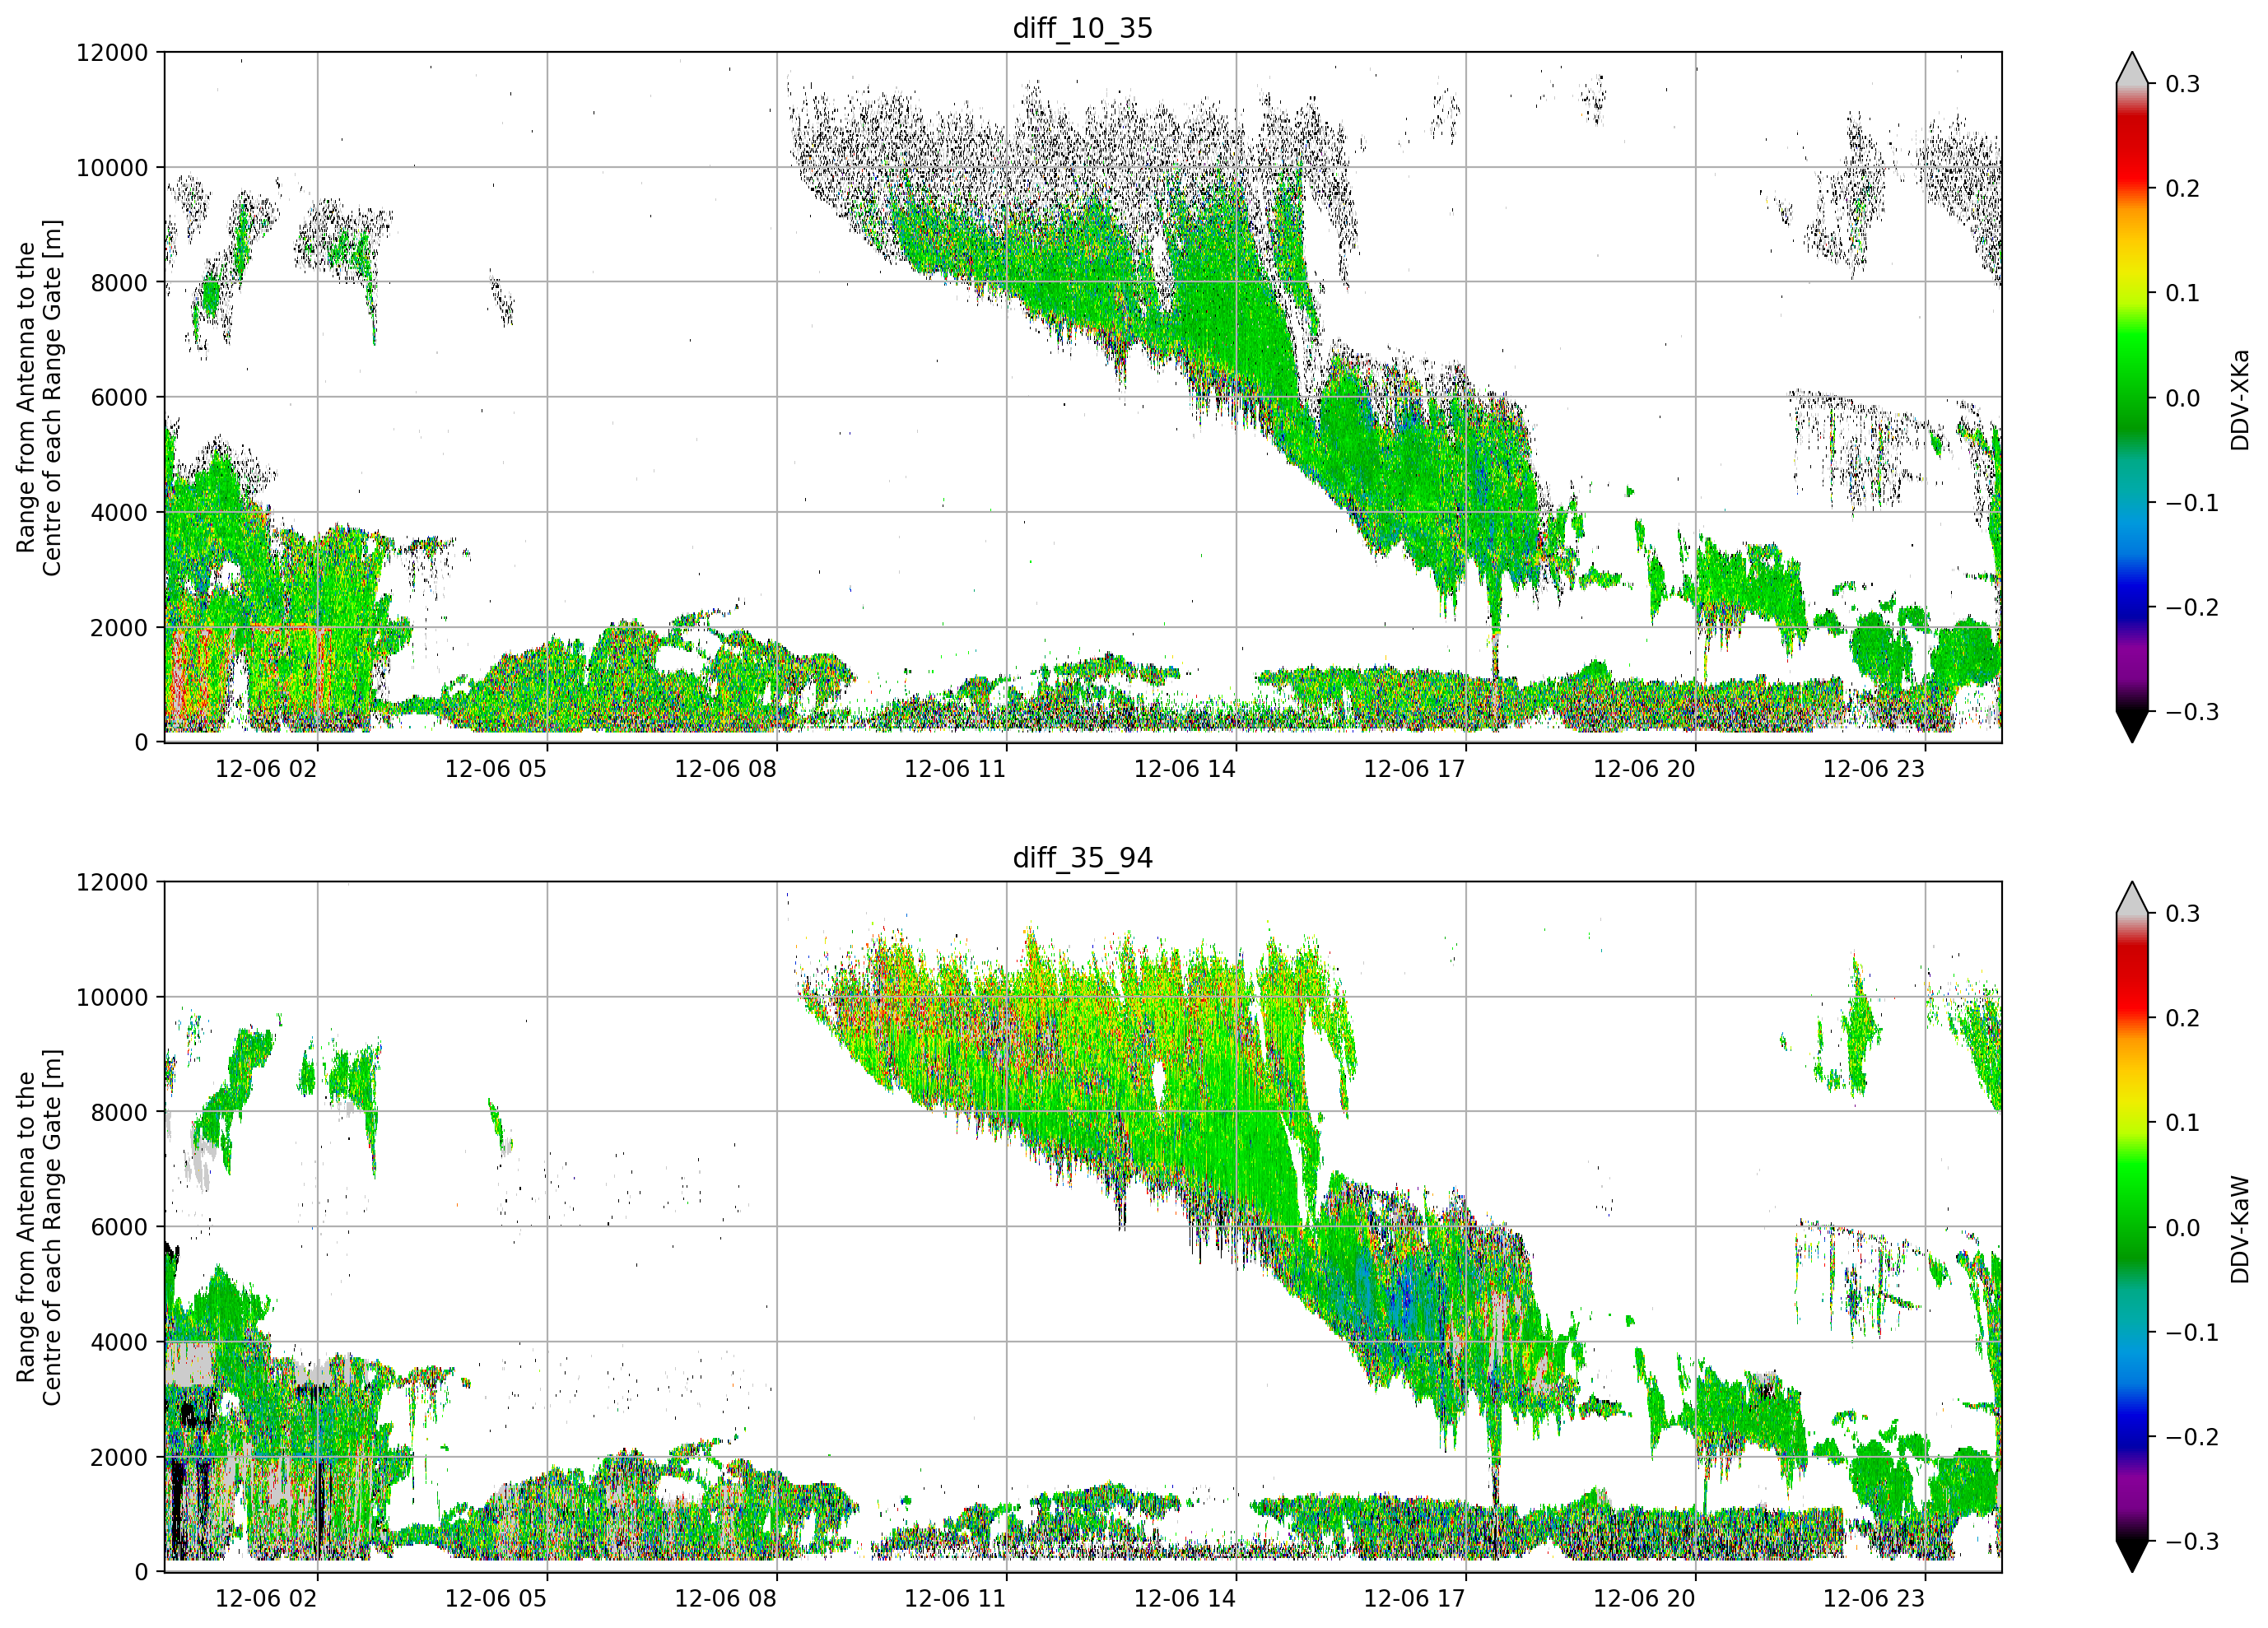The width and height of the screenshot is (2268, 1628).
Task: Click the 12000 y-tick in diff_10_35 plot
Action: [x=112, y=52]
